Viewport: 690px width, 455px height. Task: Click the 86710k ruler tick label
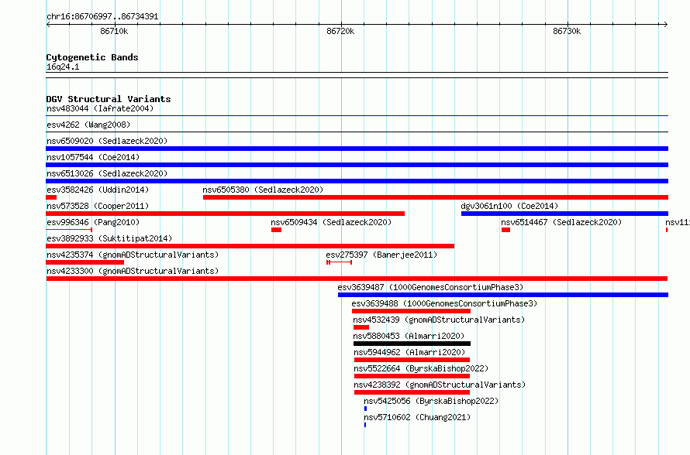point(114,31)
